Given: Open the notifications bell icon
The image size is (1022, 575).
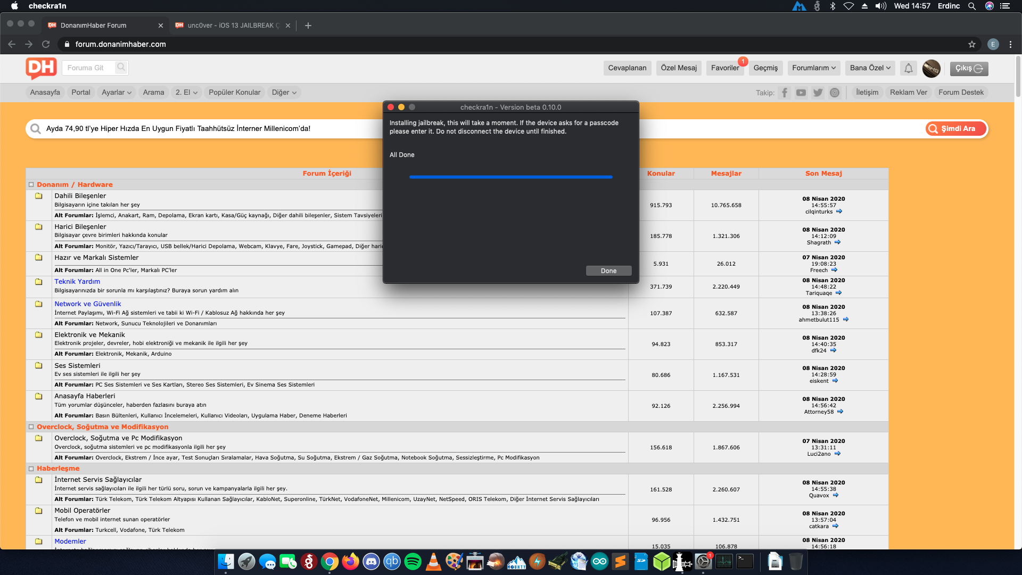Looking at the screenshot, I should point(909,68).
